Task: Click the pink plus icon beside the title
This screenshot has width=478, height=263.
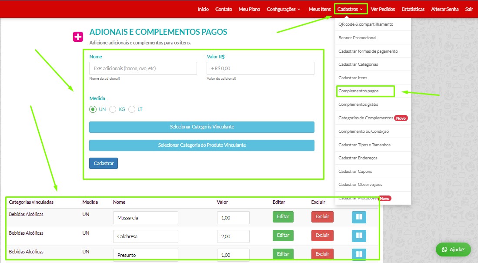Action: 78,37
